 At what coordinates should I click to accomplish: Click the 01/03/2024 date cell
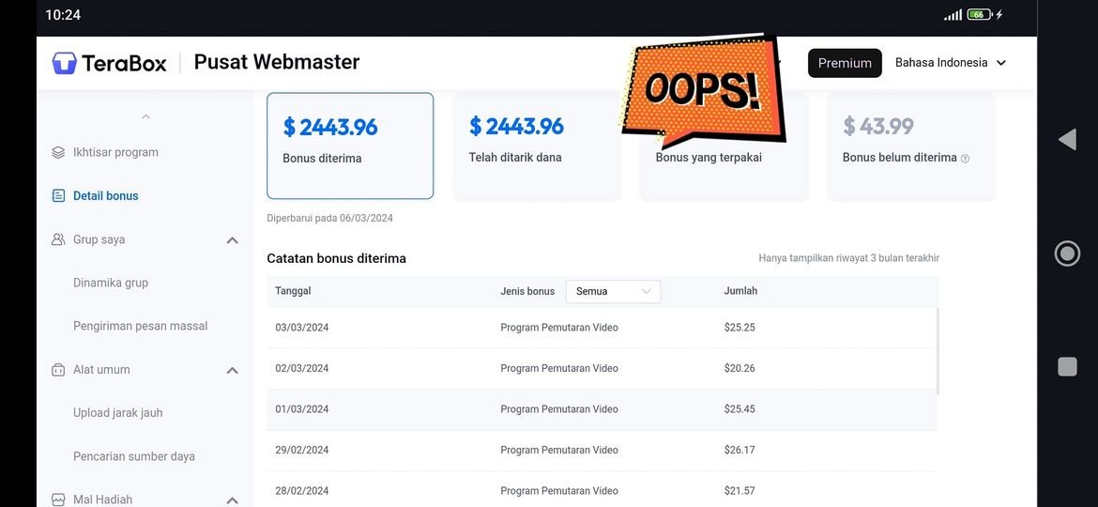[302, 409]
